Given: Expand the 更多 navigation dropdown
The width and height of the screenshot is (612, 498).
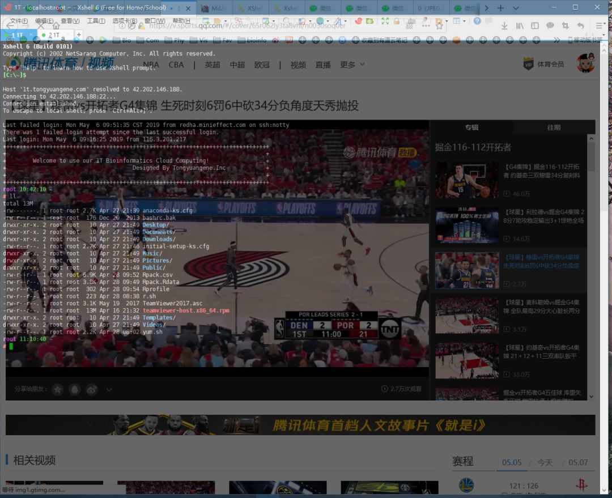Looking at the screenshot, I should coord(352,65).
